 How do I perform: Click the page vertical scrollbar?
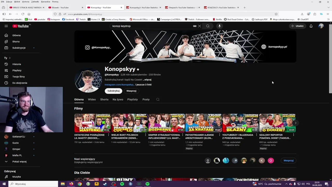pos(330,58)
